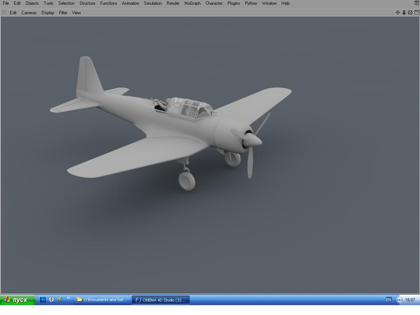This screenshot has height=315, width=420.
Task: Open the MoGraph menu
Action: click(192, 3)
